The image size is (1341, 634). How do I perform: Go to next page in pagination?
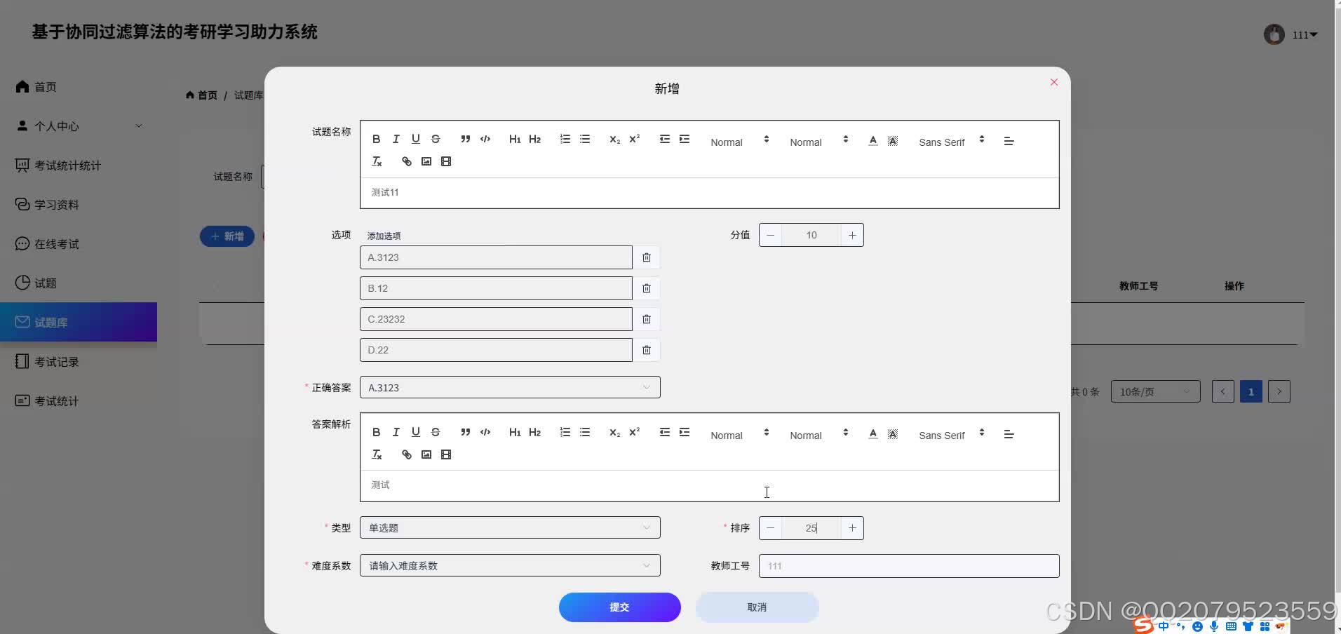click(1279, 391)
